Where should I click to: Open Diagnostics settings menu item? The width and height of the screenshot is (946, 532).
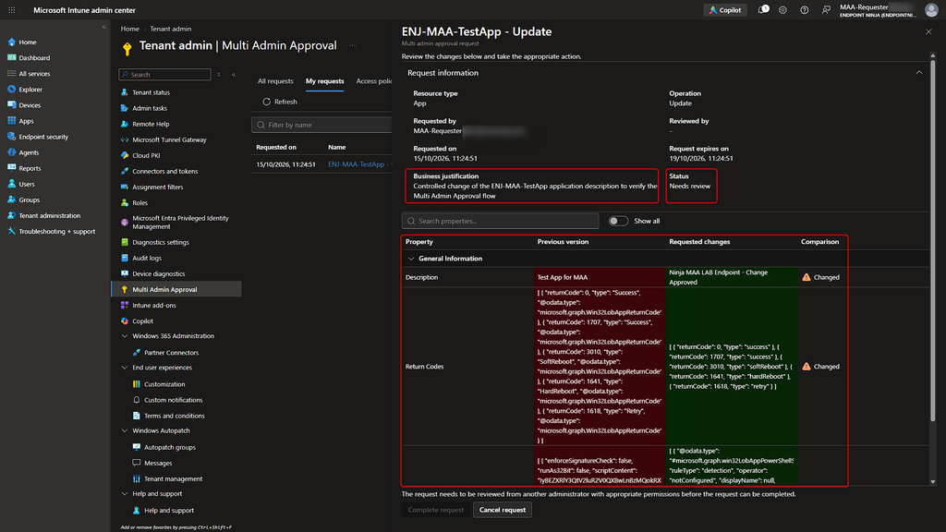click(161, 242)
